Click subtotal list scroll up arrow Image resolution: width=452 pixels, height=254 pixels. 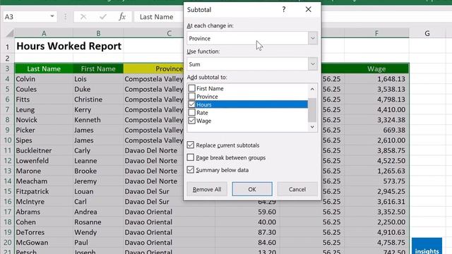[312, 90]
